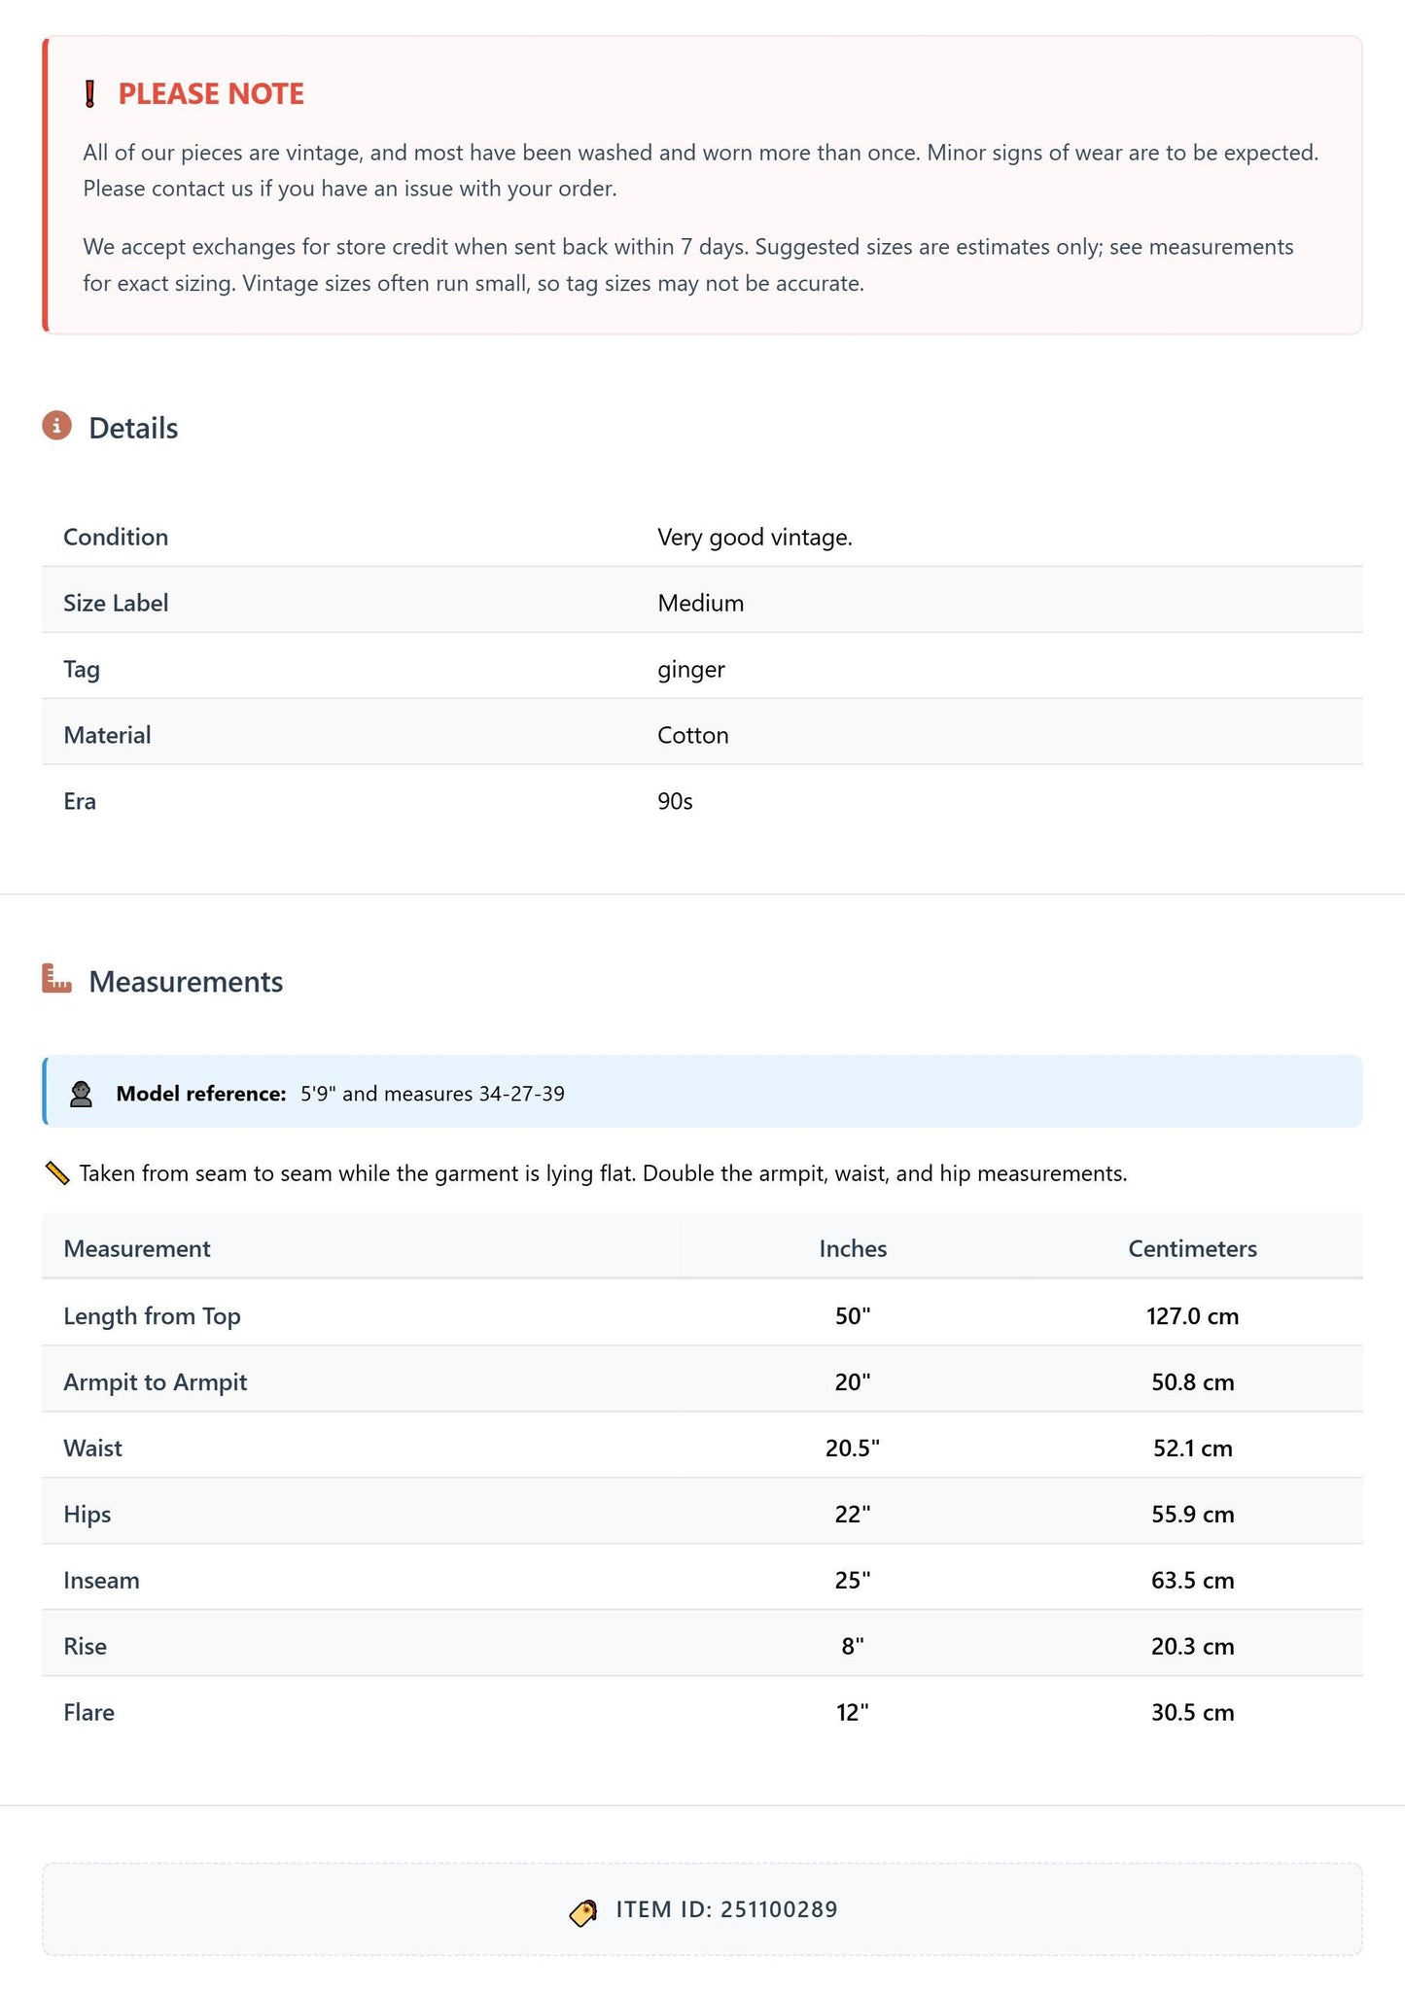
Task: Click the Measurement column header
Action: click(x=137, y=1248)
